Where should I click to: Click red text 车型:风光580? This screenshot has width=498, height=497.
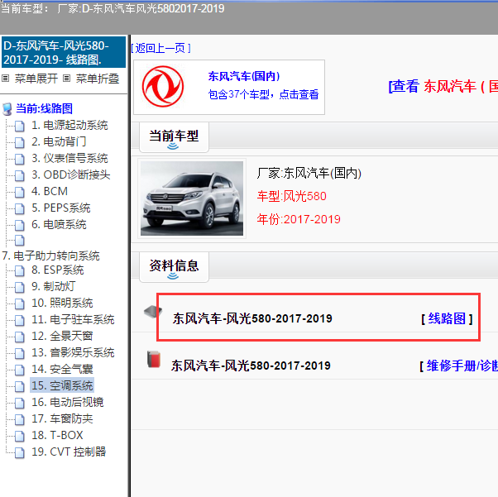[x=291, y=196]
